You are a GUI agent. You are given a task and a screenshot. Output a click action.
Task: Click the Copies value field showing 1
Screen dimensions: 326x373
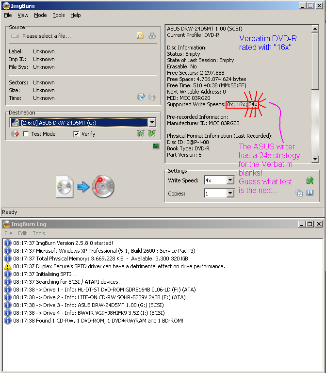215,194
